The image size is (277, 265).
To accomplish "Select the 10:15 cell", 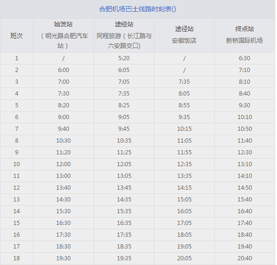I will tap(184, 129).
